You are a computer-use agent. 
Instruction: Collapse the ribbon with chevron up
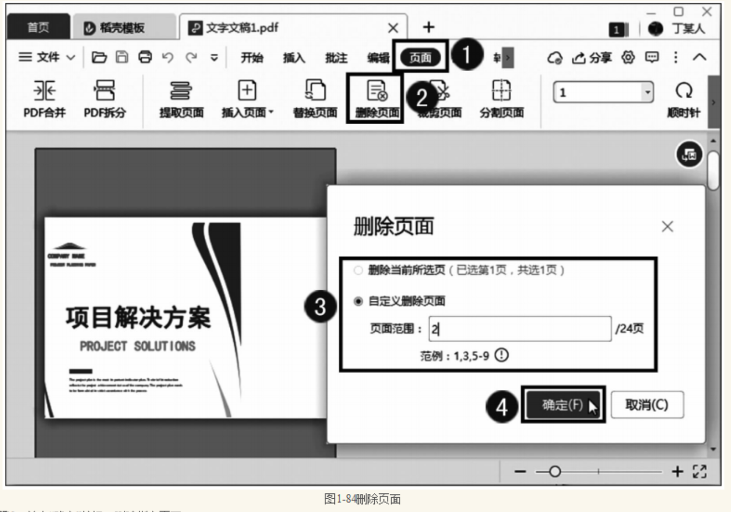(x=700, y=57)
